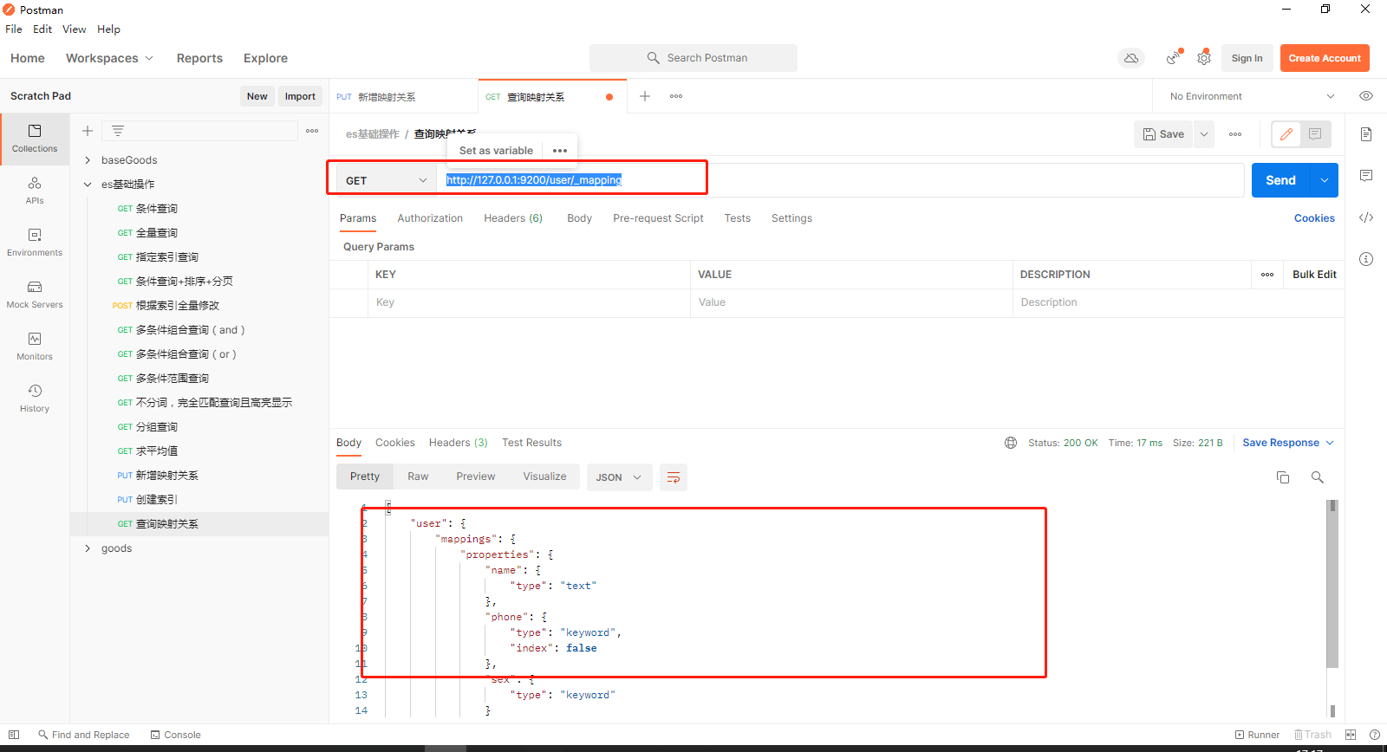Viewport: 1387px width, 752px height.
Task: Click the Search Postman field
Action: (x=693, y=58)
